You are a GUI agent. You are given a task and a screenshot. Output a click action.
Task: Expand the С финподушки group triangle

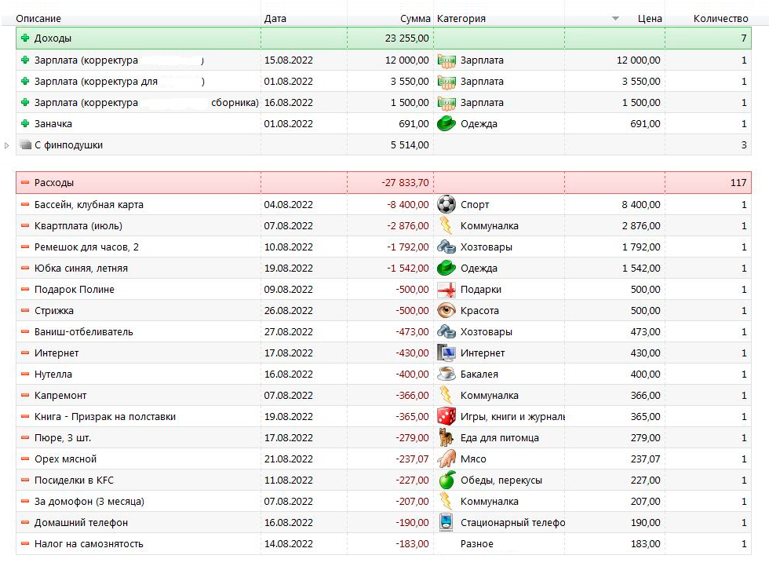coord(7,146)
